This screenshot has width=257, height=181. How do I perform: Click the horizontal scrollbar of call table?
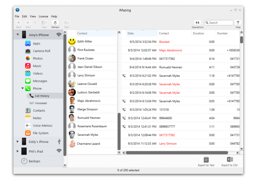click(x=177, y=153)
